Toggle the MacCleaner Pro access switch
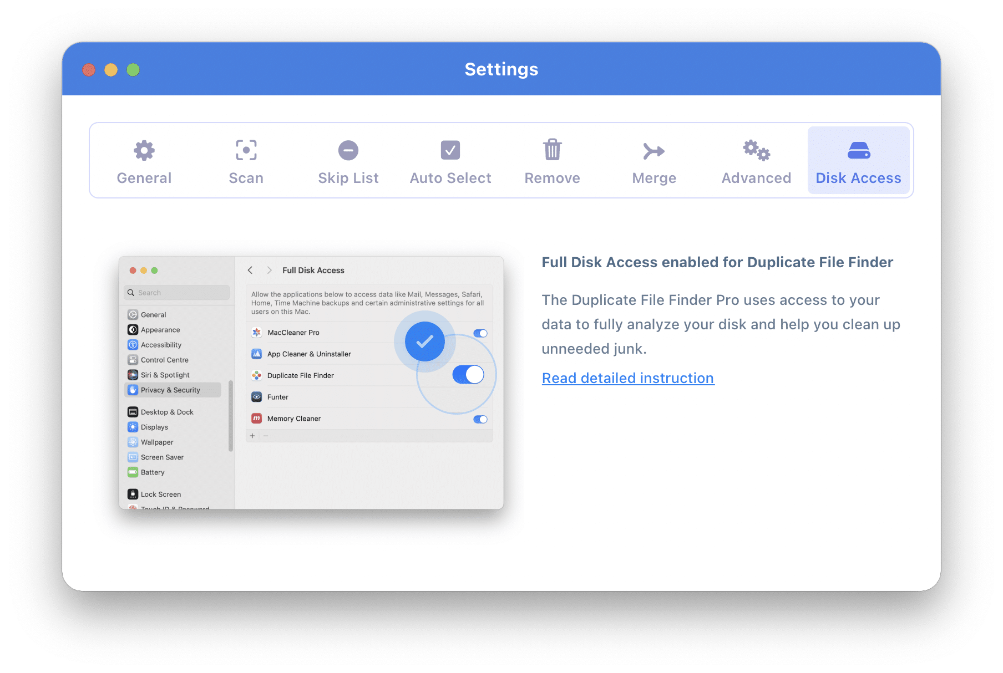This screenshot has width=1003, height=673. coord(480,333)
